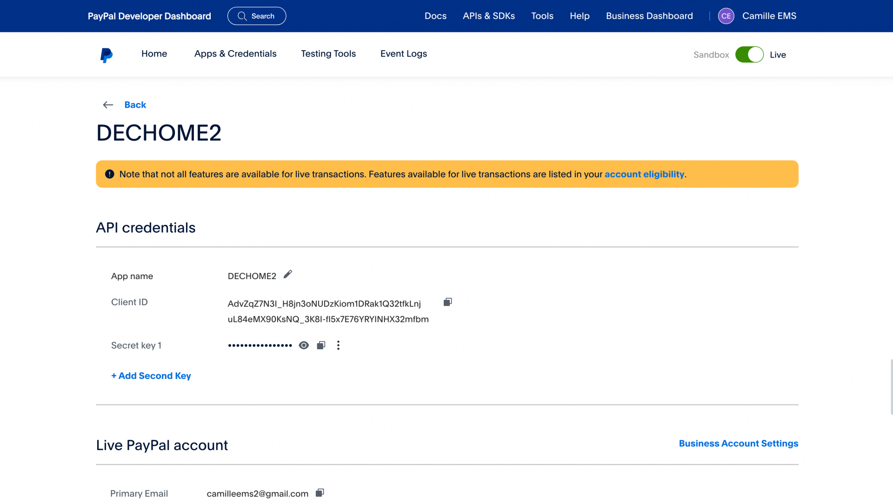Screen dimensions: 893x502
Task: Click PayPal Developer Dashboard title
Action: (x=149, y=16)
